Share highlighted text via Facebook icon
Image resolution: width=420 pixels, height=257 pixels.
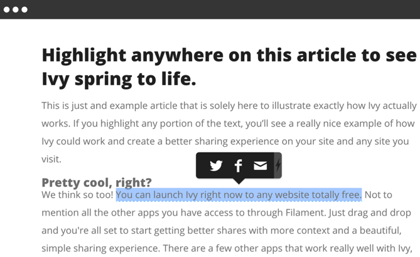coord(239,165)
